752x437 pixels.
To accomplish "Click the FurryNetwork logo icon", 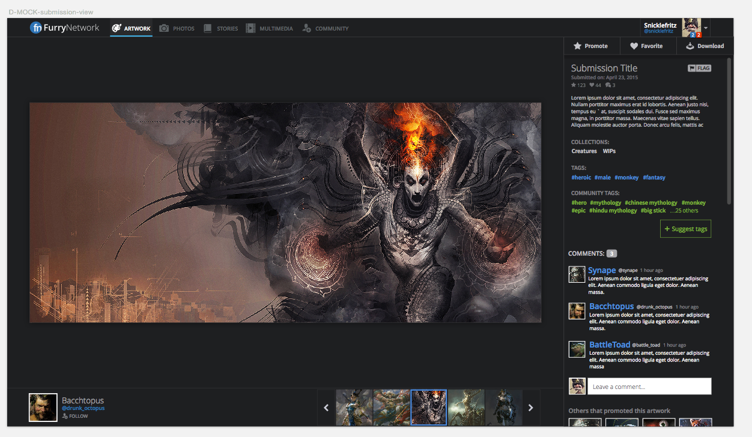I will [x=36, y=28].
